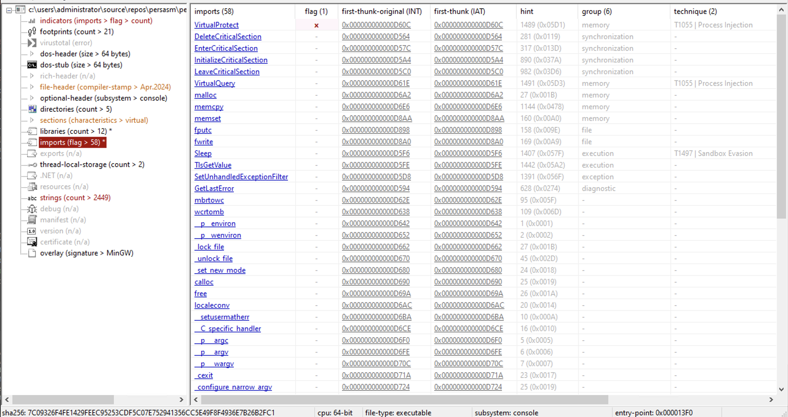
Task: Click the dos-stub console icon
Action: (x=32, y=65)
